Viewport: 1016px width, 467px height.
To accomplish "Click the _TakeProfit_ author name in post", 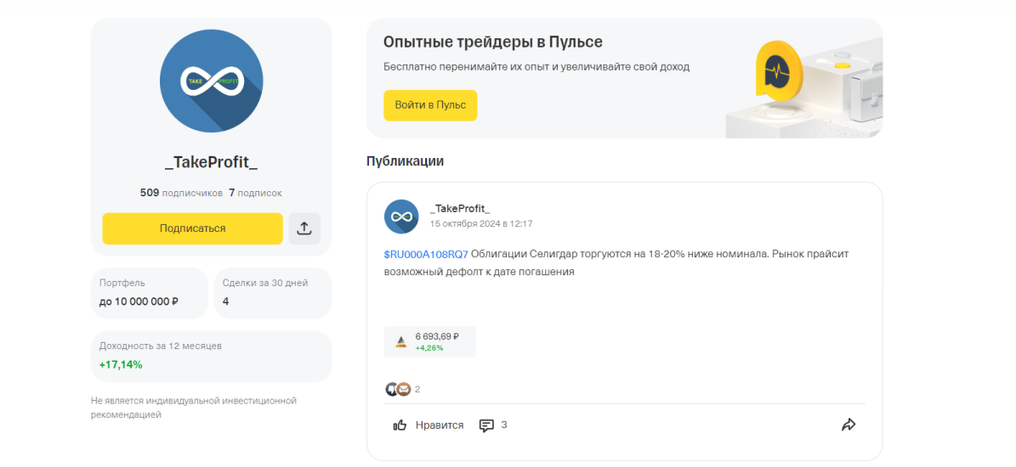I will click(460, 209).
